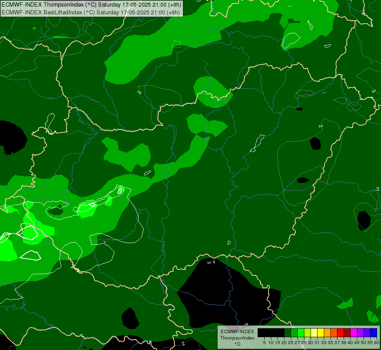Click the legend tick label 5
This screenshot has width=381, height=350.
264,343
